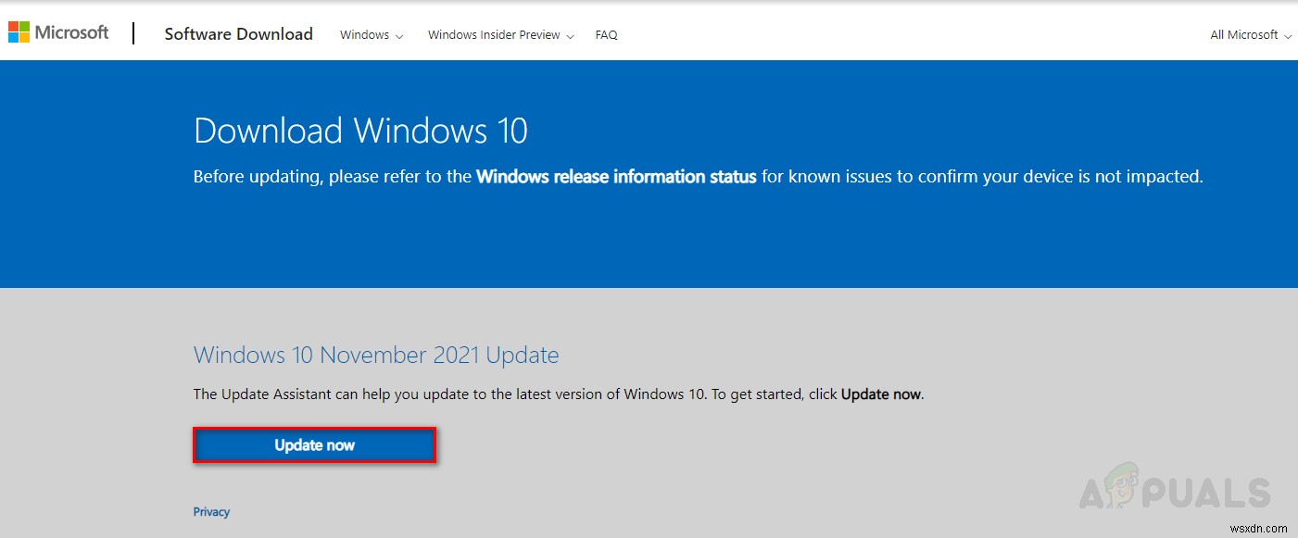Select the Windows navigation menu entry
This screenshot has height=538, width=1298.
pos(364,34)
